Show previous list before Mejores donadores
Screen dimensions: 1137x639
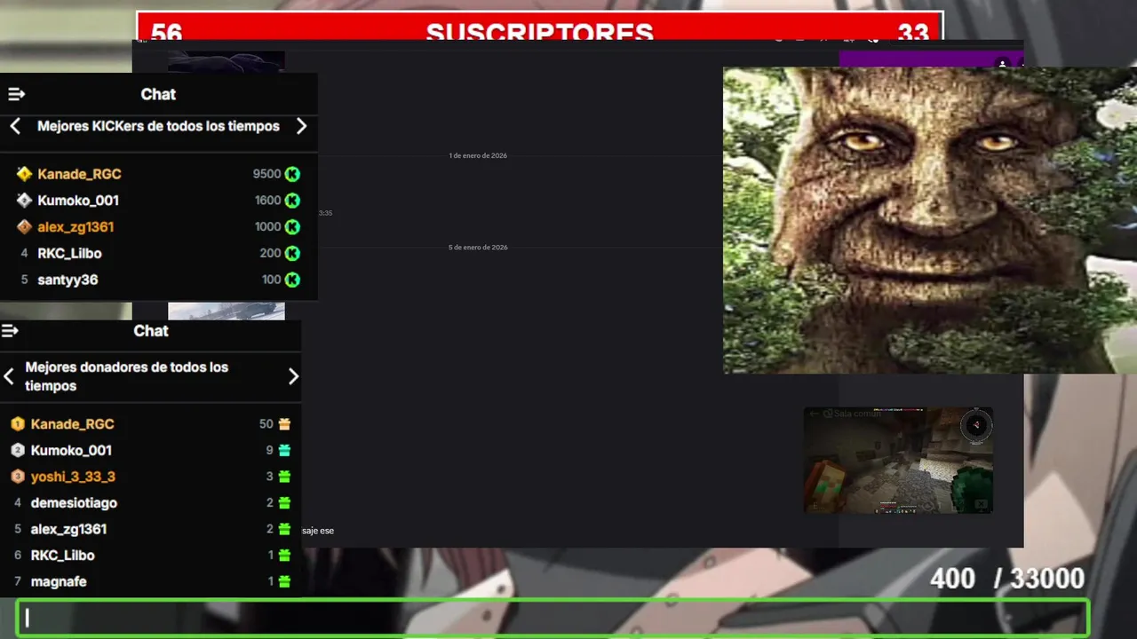pyautogui.click(x=8, y=376)
